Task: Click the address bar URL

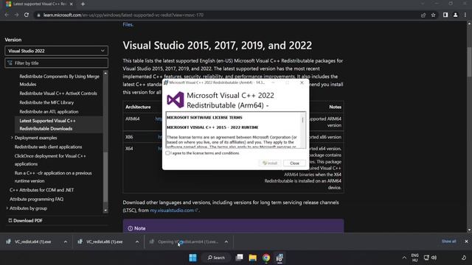Action: (123, 15)
